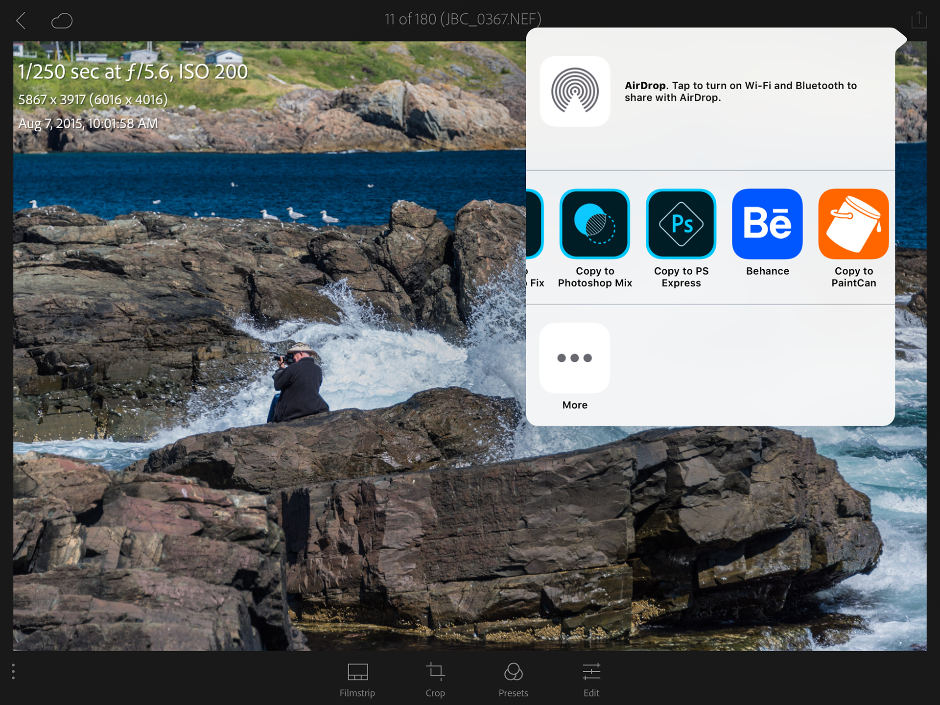Screen dimensions: 940x705
Task: Select the partially hidden Photoshop Fix app
Action: point(535,224)
